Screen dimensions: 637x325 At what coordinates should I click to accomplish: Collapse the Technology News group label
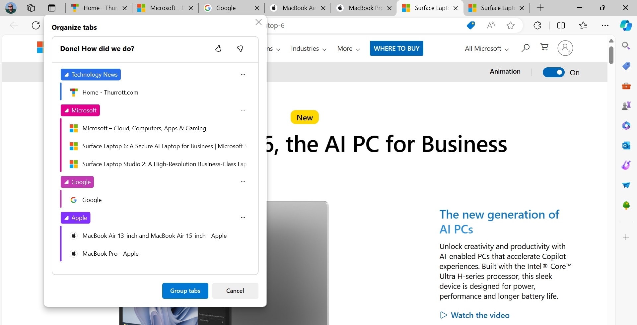91,75
